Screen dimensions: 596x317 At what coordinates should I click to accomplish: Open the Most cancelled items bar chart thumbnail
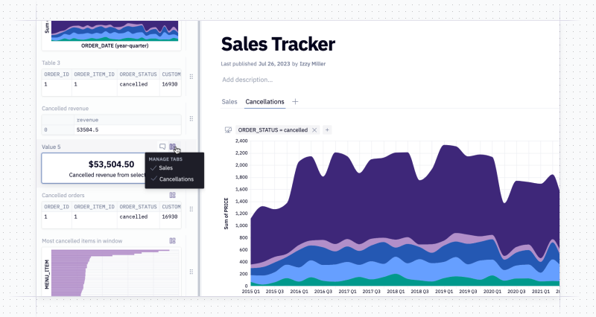tap(111, 272)
